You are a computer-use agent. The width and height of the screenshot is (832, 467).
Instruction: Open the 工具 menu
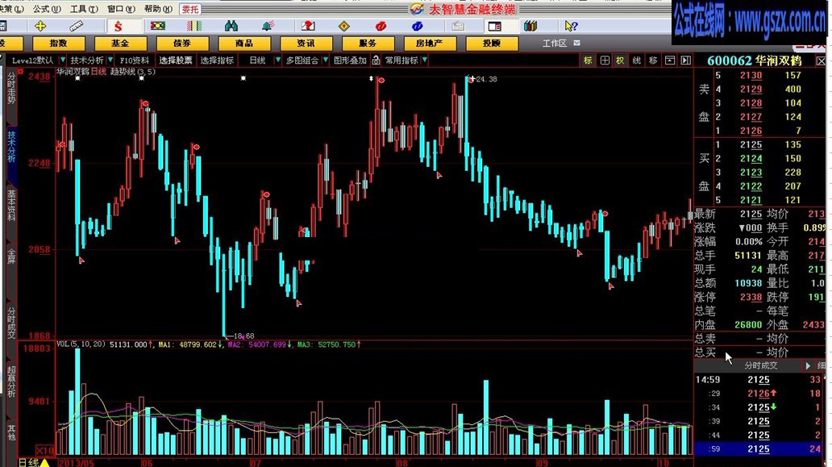point(84,9)
